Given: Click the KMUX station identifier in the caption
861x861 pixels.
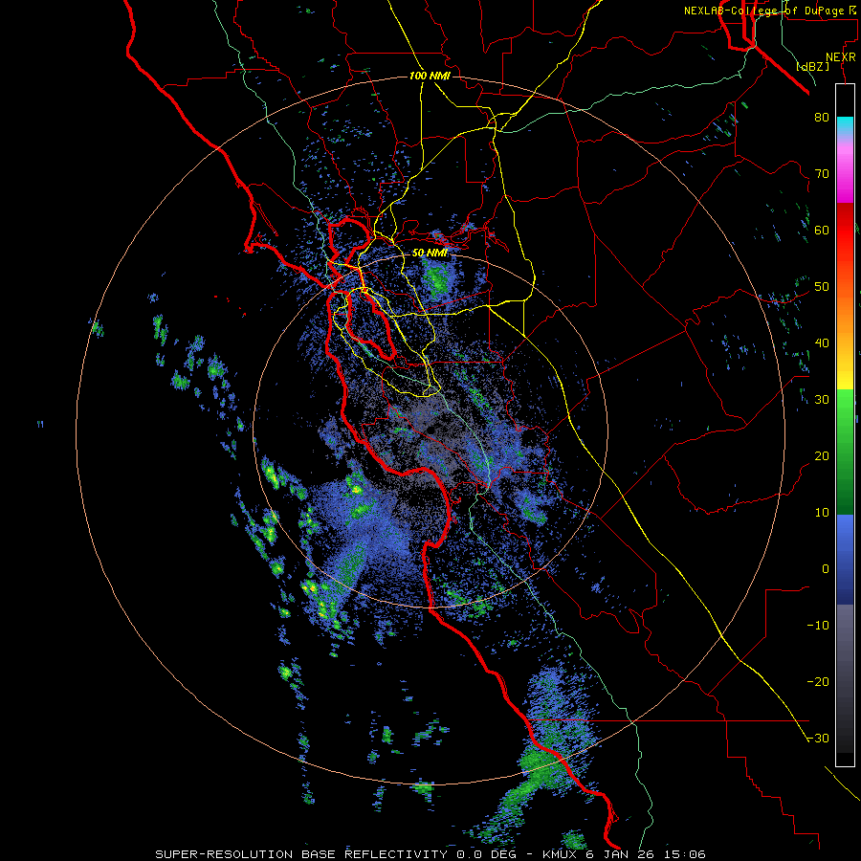Looking at the screenshot, I should click(562, 854).
